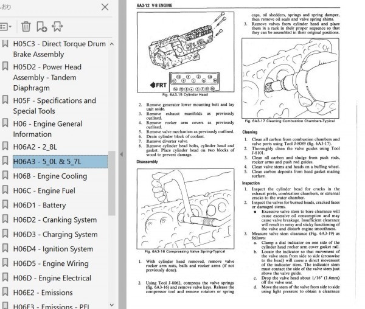Click bookmark icon beside H06D4 - Ignition System
365x309 pixels.
5,248
